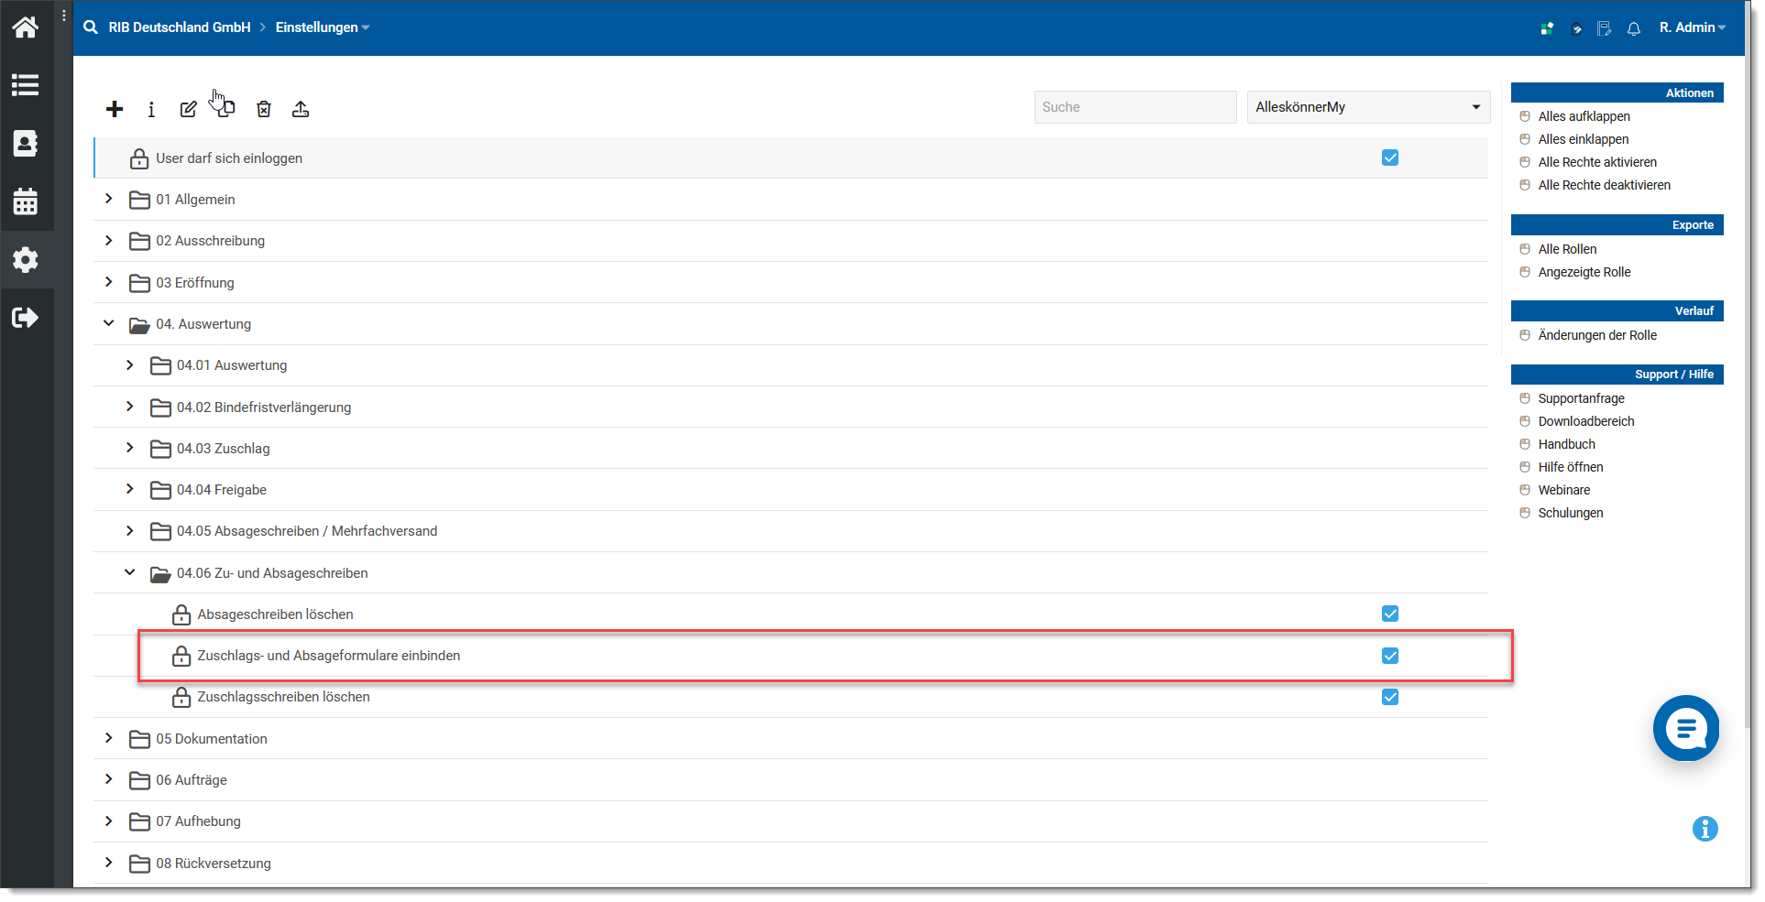Copy the role with the duplicate icon
The width and height of the screenshot is (1765, 902).
tap(225, 108)
